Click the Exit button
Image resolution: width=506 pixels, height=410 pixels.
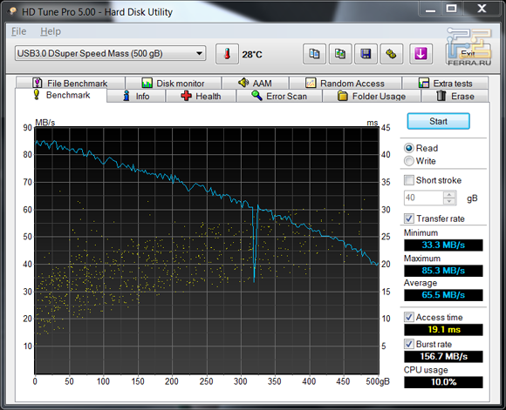pyautogui.click(x=468, y=54)
